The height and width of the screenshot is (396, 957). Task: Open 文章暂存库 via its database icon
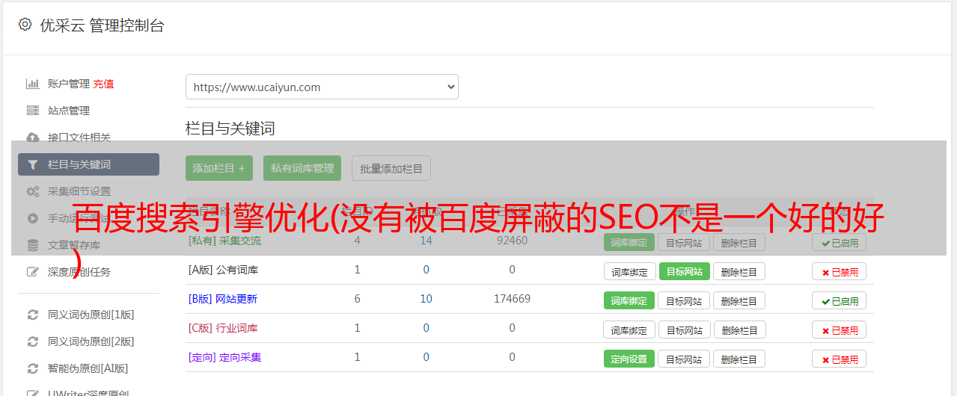coord(33,245)
